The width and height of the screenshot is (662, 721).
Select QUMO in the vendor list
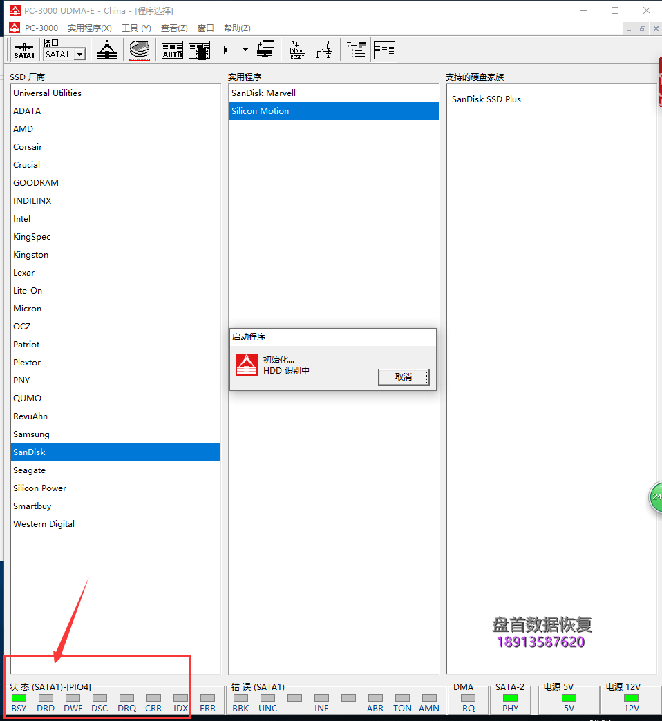pyautogui.click(x=115, y=398)
